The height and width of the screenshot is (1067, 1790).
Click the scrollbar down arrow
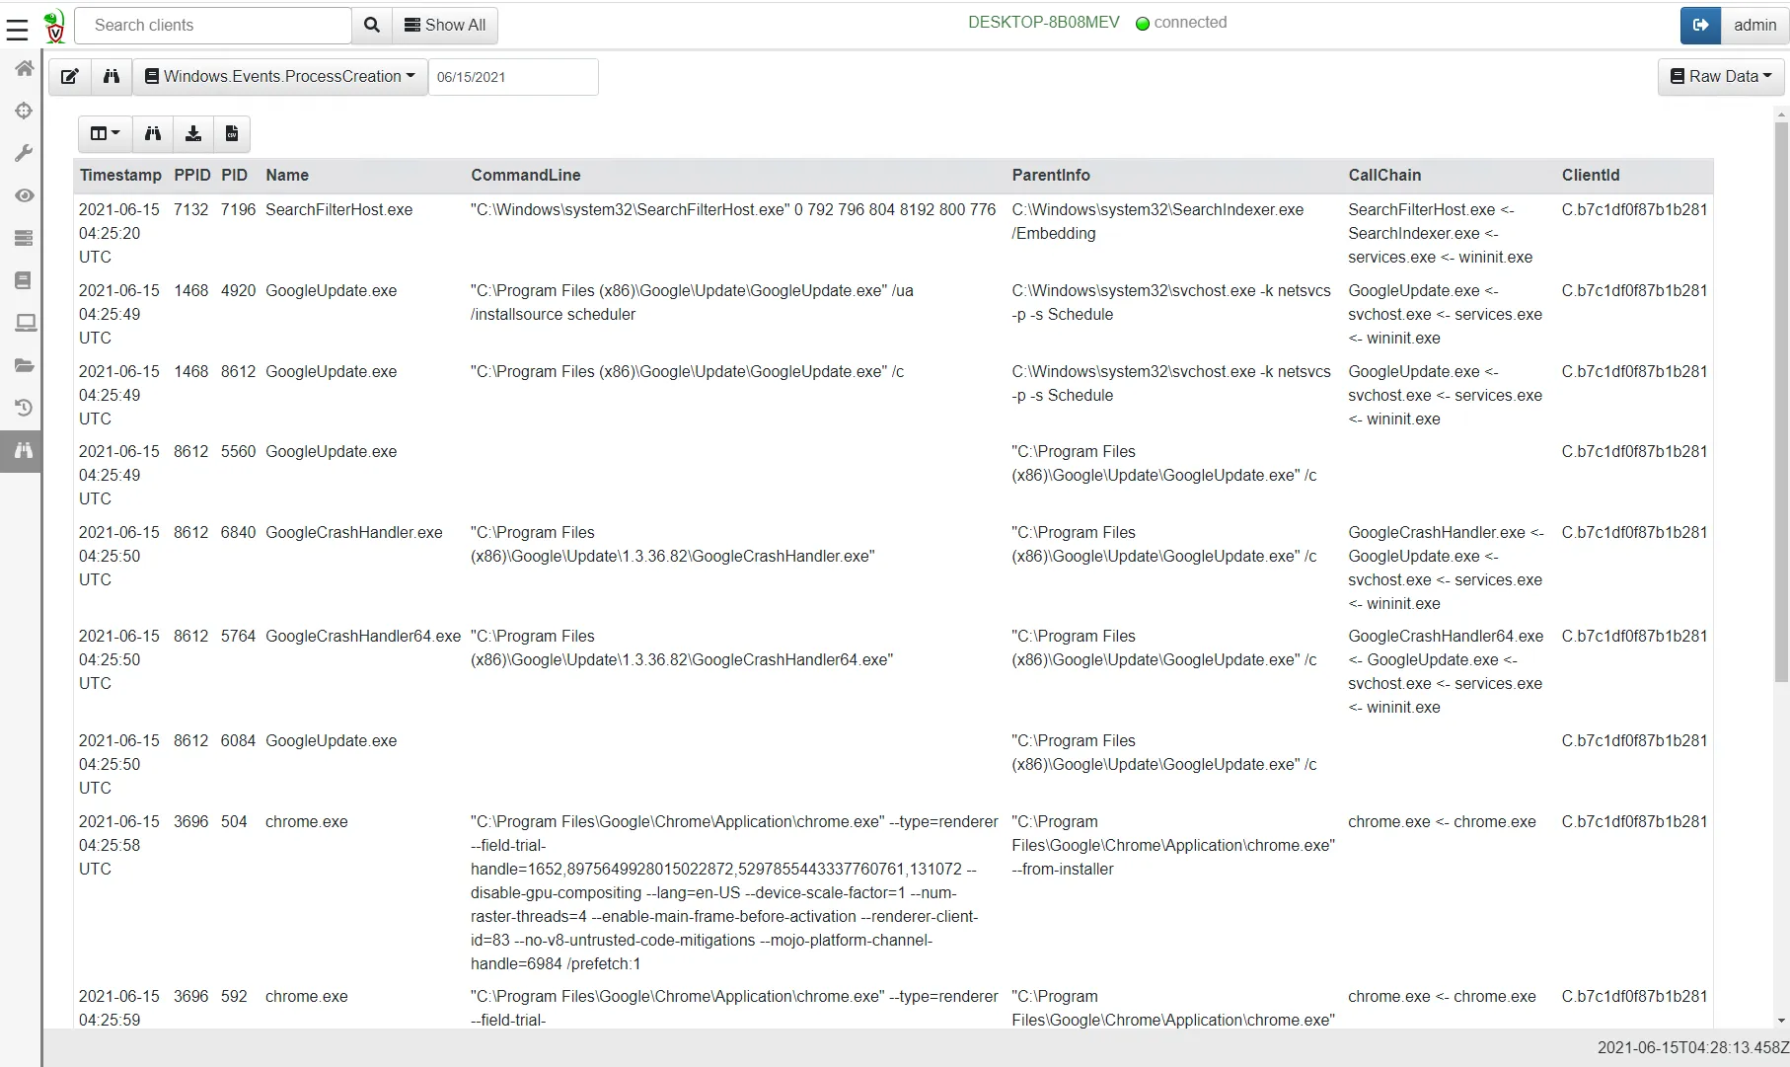point(1781,1021)
